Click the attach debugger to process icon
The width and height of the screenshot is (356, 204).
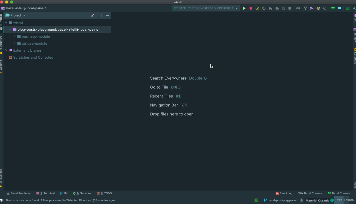click(277, 8)
